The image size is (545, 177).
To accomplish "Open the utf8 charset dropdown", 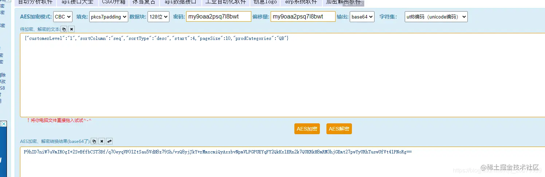I will click(x=436, y=17).
